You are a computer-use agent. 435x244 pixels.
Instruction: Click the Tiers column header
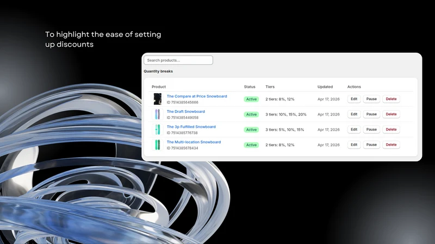pyautogui.click(x=270, y=87)
